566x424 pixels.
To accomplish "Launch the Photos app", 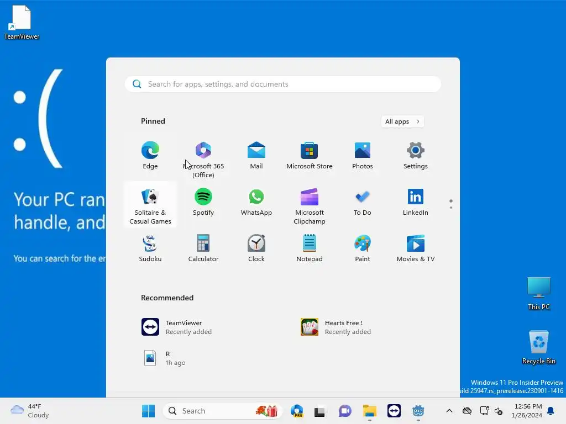I will click(x=363, y=156).
